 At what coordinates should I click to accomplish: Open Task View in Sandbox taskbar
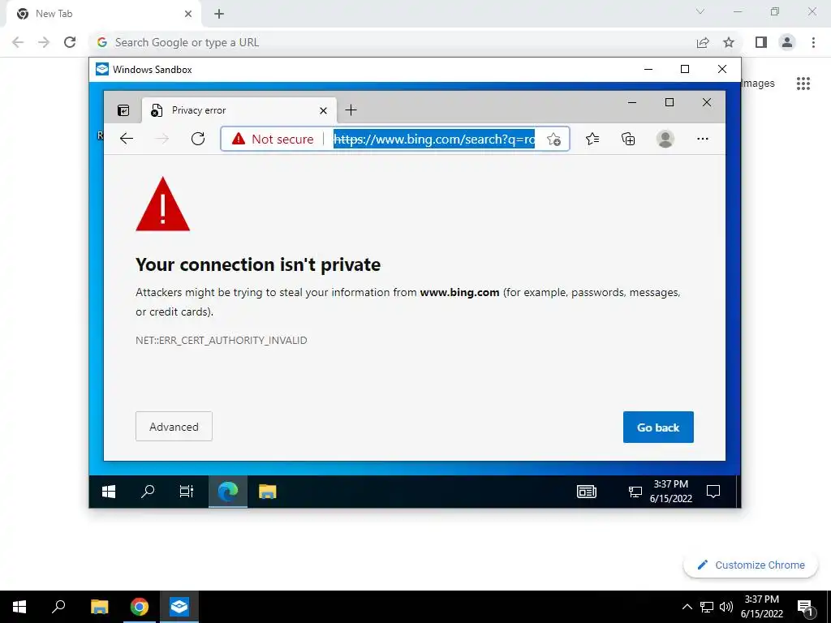click(187, 492)
